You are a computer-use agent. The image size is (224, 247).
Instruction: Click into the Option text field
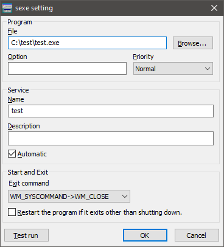click(x=67, y=69)
